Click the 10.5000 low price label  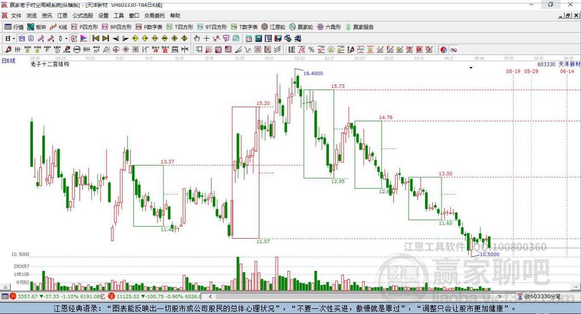[490, 254]
